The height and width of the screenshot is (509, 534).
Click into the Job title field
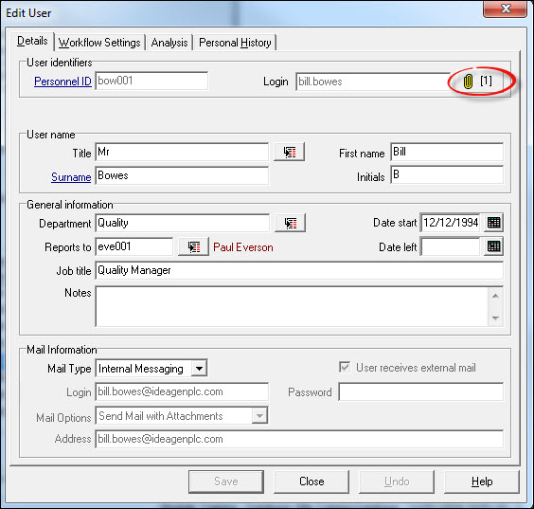299,270
